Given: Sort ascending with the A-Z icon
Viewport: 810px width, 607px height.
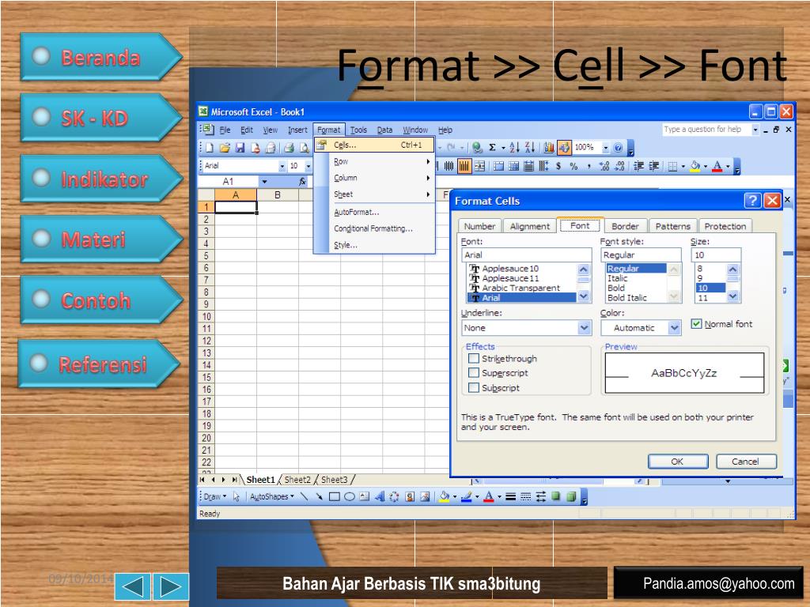Looking at the screenshot, I should 514,148.
